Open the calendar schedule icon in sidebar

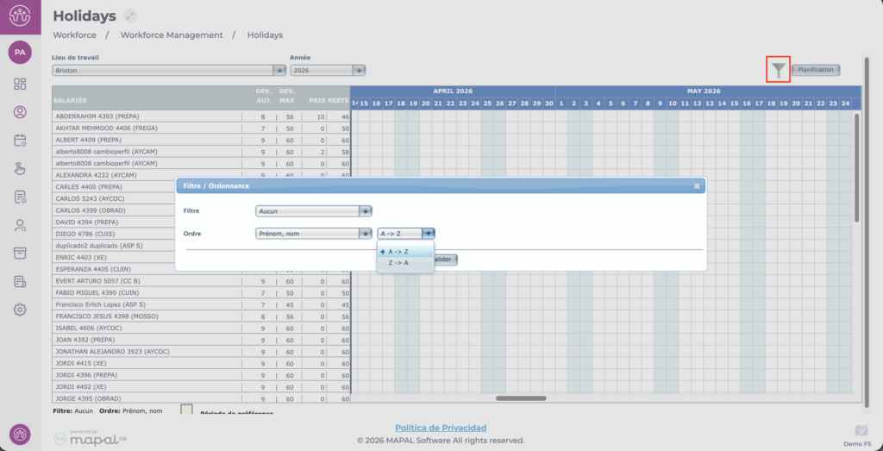(20, 141)
